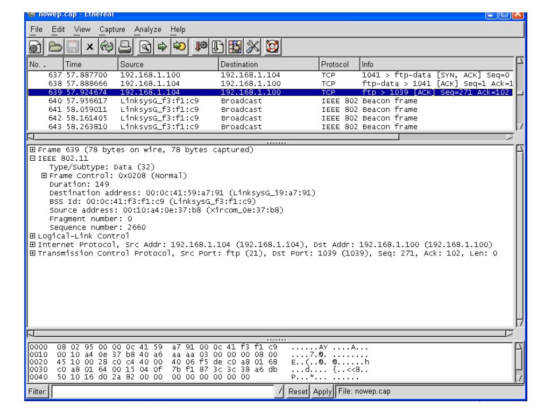Image resolution: width=551 pixels, height=413 pixels.
Task: Expand the Transmission Control Protocol node
Action: (33, 253)
